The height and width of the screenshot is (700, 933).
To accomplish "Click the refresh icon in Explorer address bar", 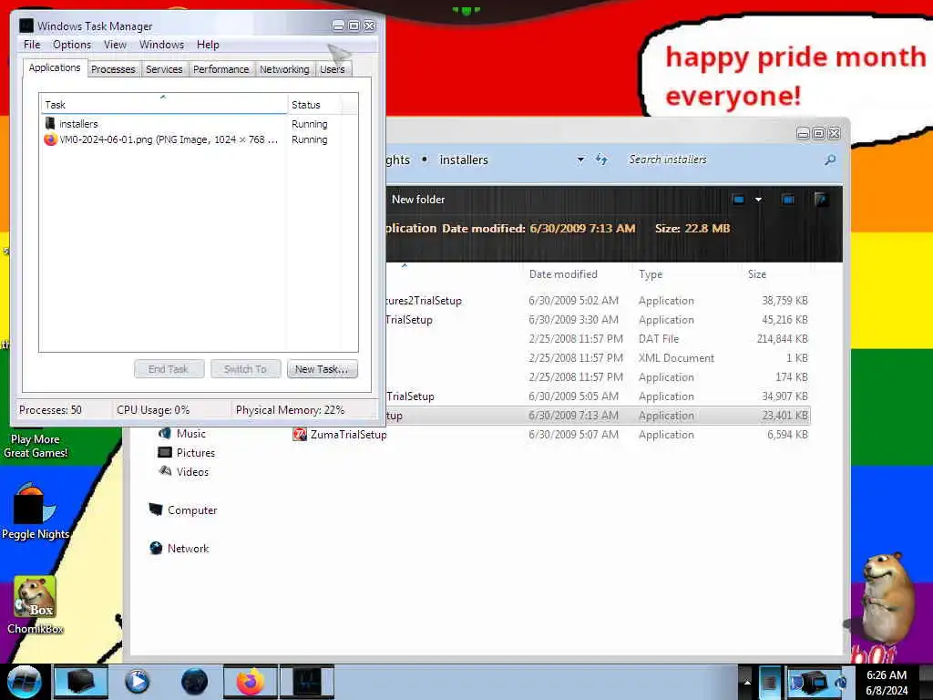I will click(601, 160).
